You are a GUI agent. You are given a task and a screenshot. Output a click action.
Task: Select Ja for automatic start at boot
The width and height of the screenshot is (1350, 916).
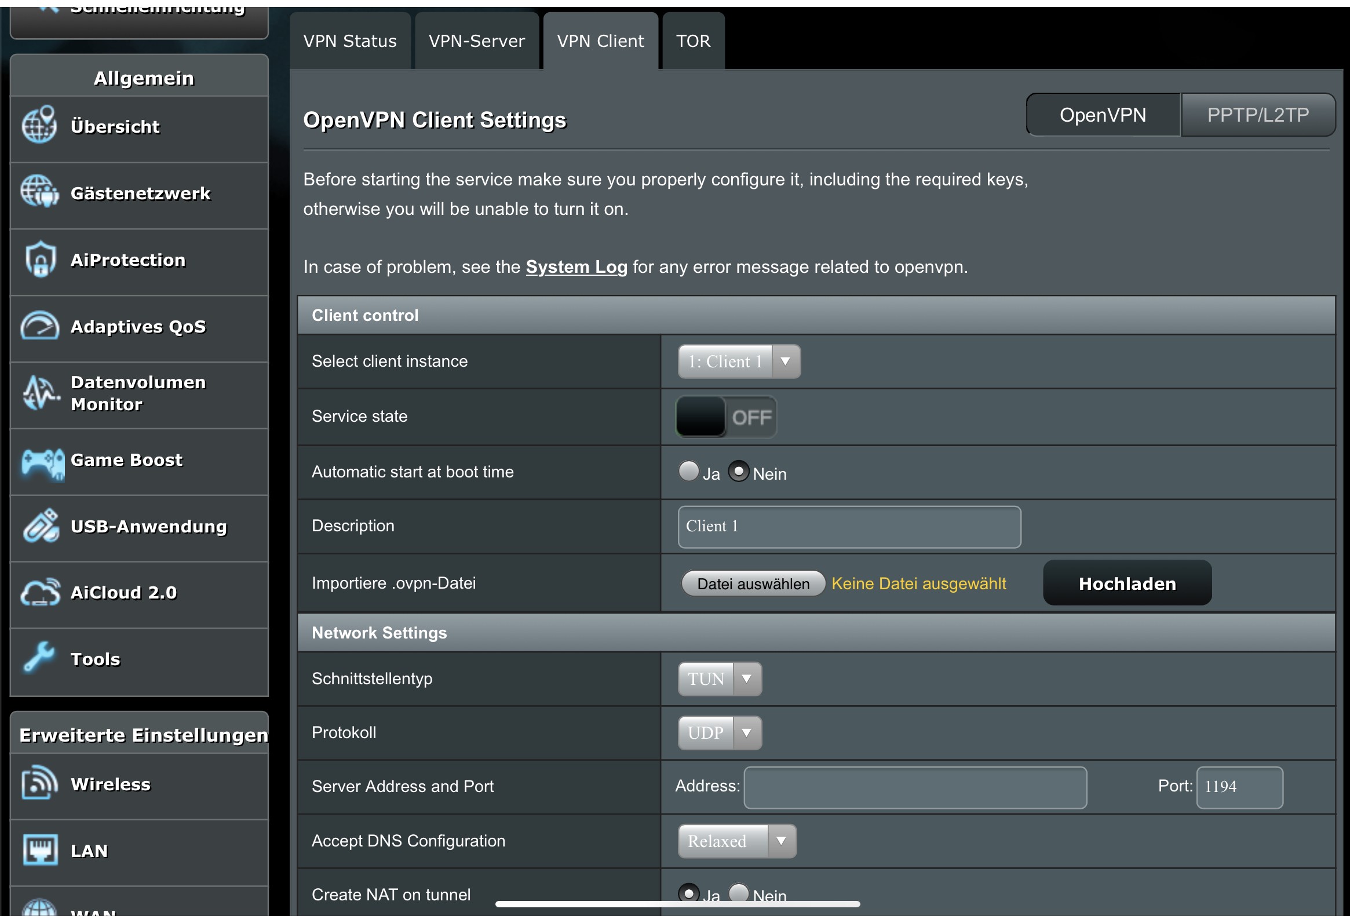tap(688, 471)
